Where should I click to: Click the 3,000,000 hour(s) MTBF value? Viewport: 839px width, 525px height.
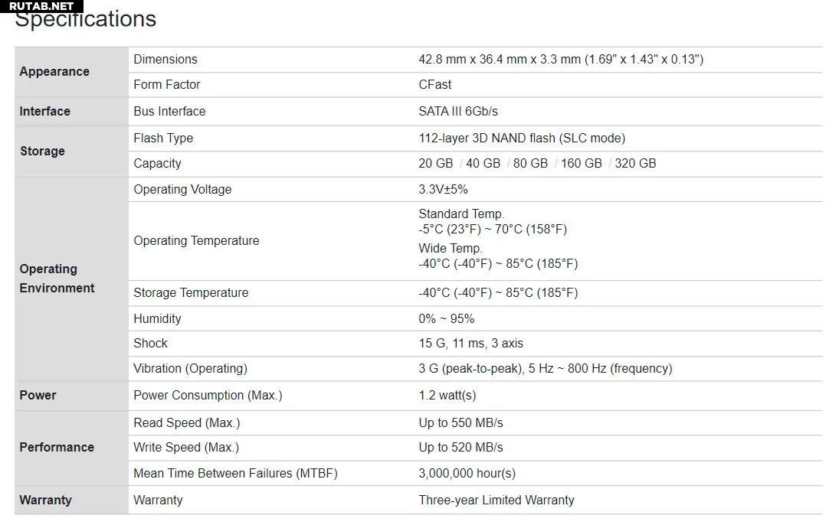467,474
